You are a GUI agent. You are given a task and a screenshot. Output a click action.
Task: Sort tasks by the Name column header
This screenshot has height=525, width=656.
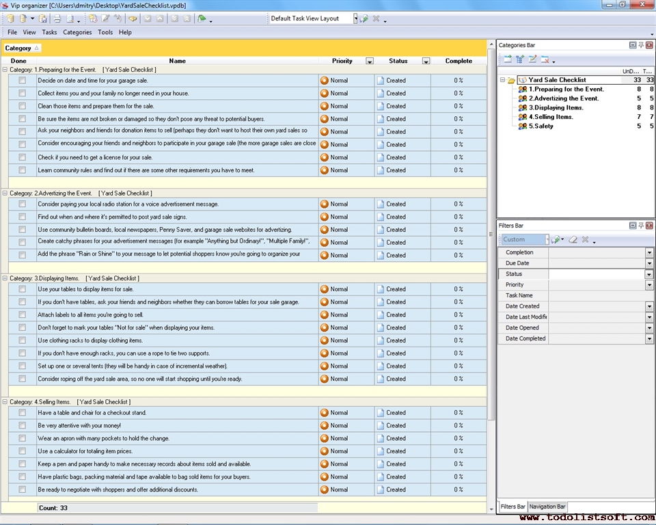(177, 61)
